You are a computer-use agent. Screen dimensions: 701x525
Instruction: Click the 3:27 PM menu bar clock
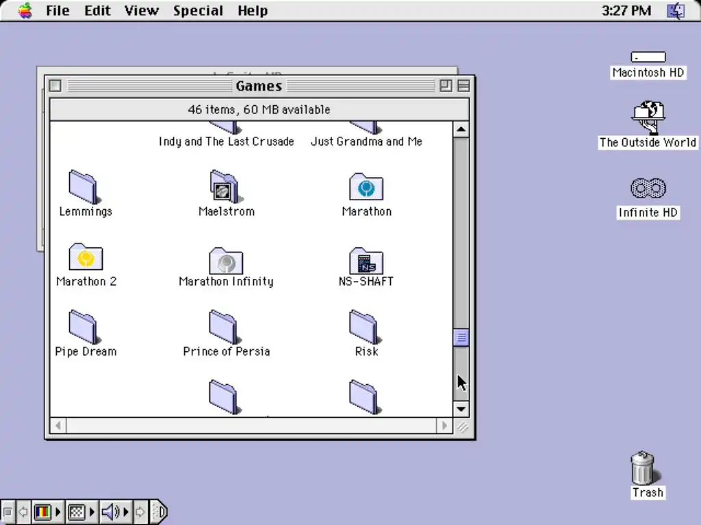[626, 10]
